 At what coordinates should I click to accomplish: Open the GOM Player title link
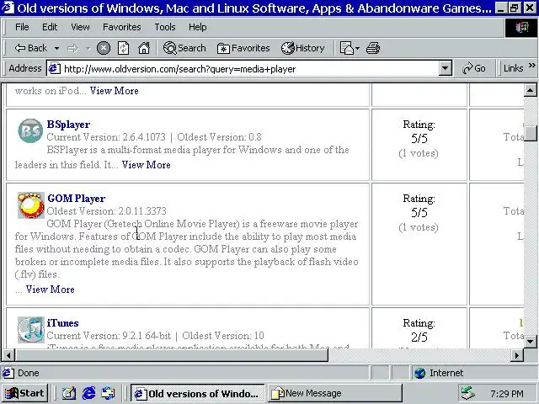[77, 199]
